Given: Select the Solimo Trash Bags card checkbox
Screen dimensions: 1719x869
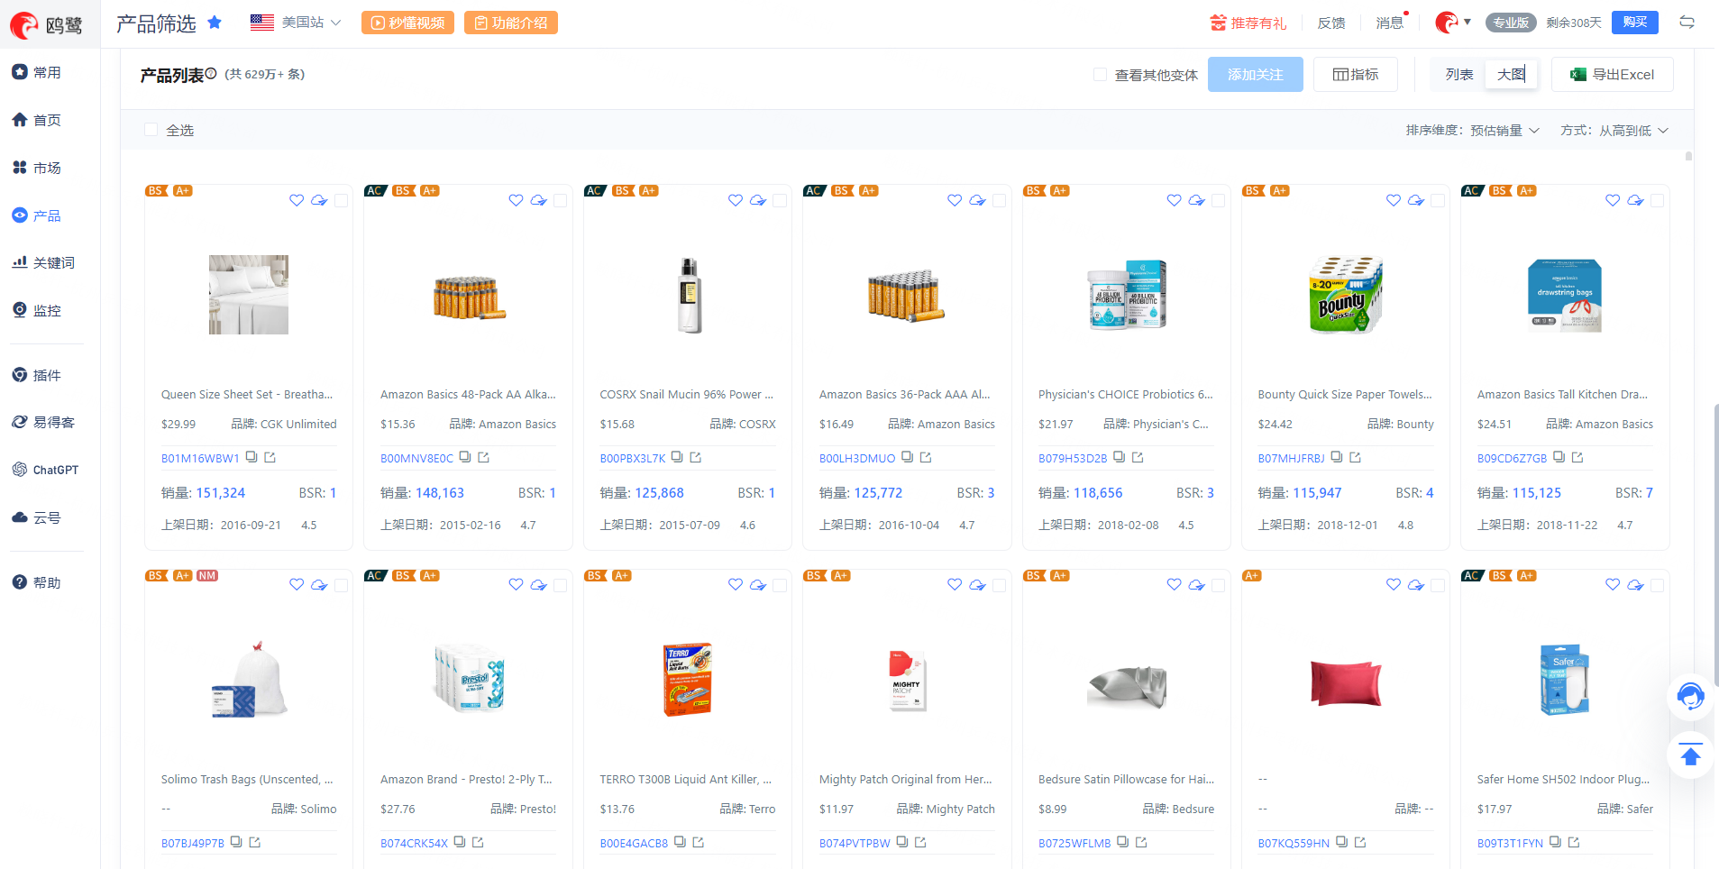Looking at the screenshot, I should click(342, 585).
